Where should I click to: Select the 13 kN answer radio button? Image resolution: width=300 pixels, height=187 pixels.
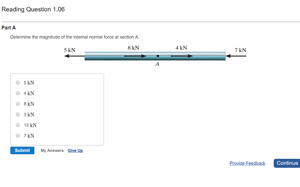(18, 125)
